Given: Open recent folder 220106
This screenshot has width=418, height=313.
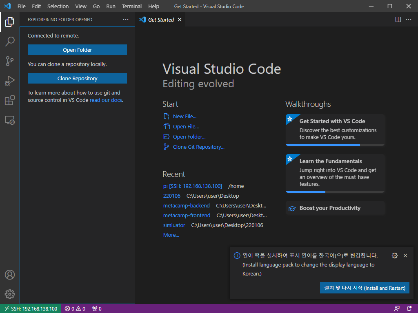Looking at the screenshot, I should pyautogui.click(x=172, y=196).
